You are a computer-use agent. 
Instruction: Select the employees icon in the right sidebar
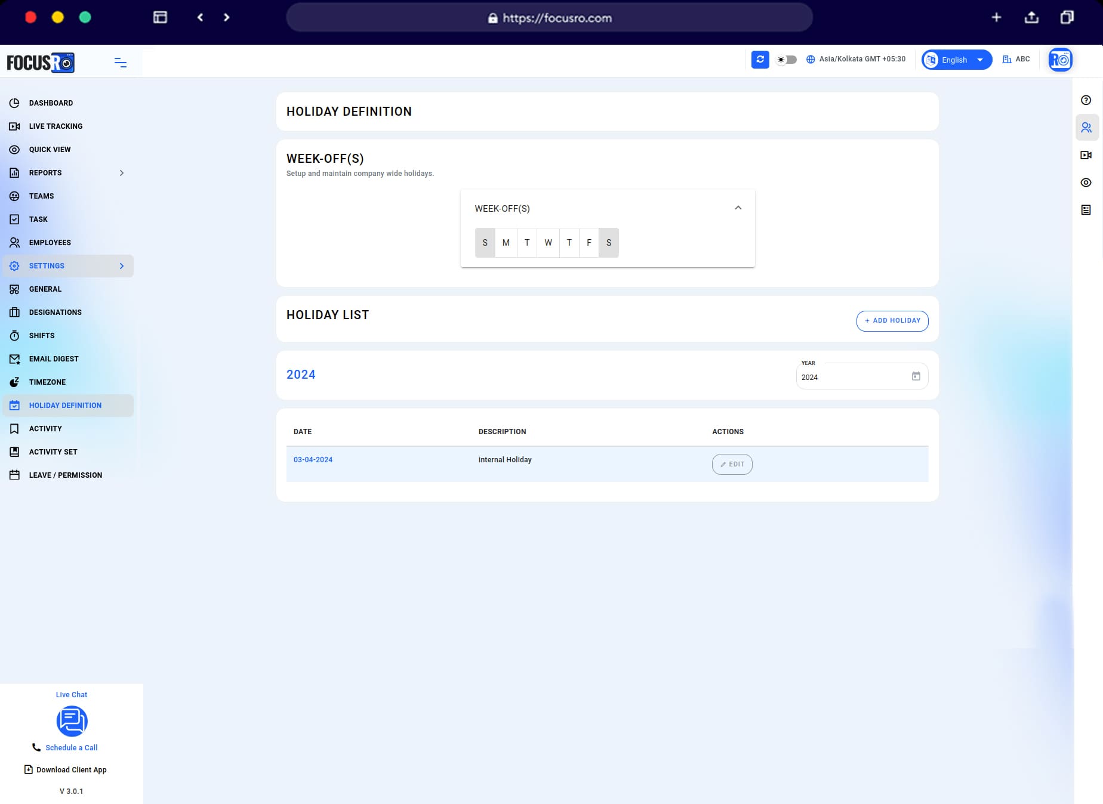tap(1086, 127)
